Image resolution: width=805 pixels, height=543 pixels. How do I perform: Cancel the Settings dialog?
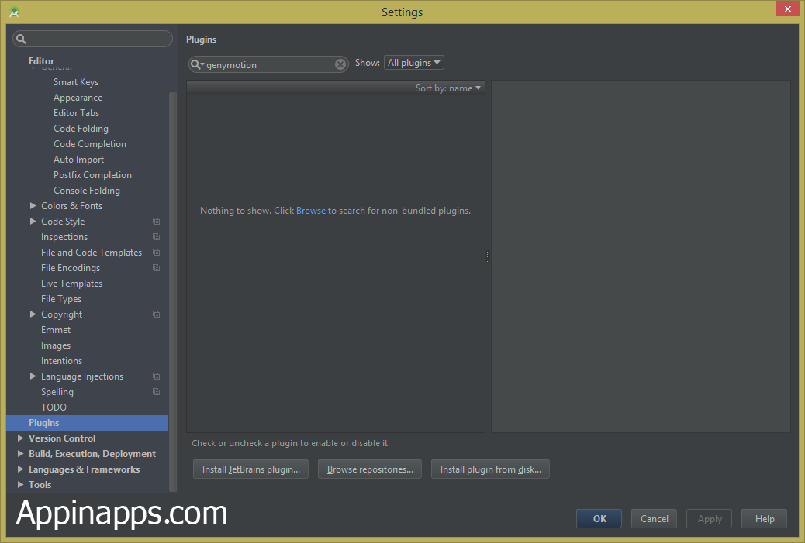654,518
